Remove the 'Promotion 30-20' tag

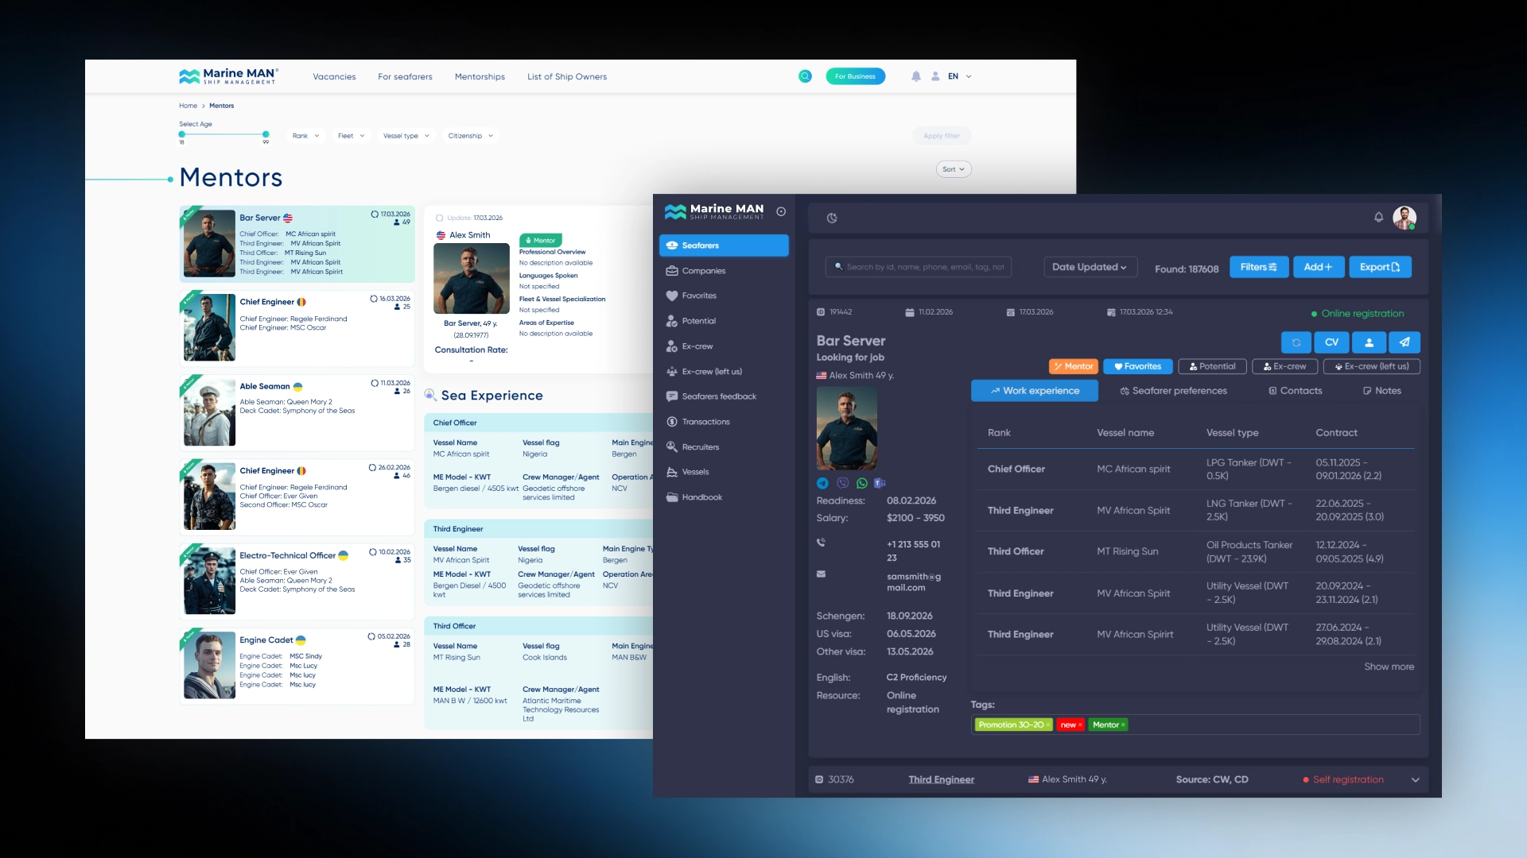(1049, 725)
